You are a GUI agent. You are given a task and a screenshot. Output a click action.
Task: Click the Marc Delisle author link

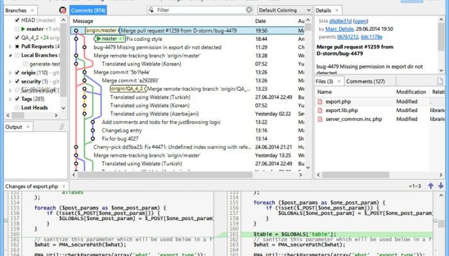point(339,29)
